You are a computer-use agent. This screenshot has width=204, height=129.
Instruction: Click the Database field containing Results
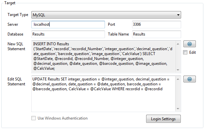coord(68,34)
